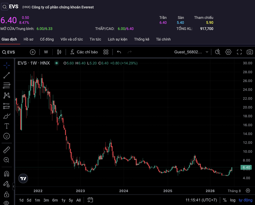Viewport: 255px width, 205px height.
Task: Open time axis settings gear icon
Action: point(248,191)
